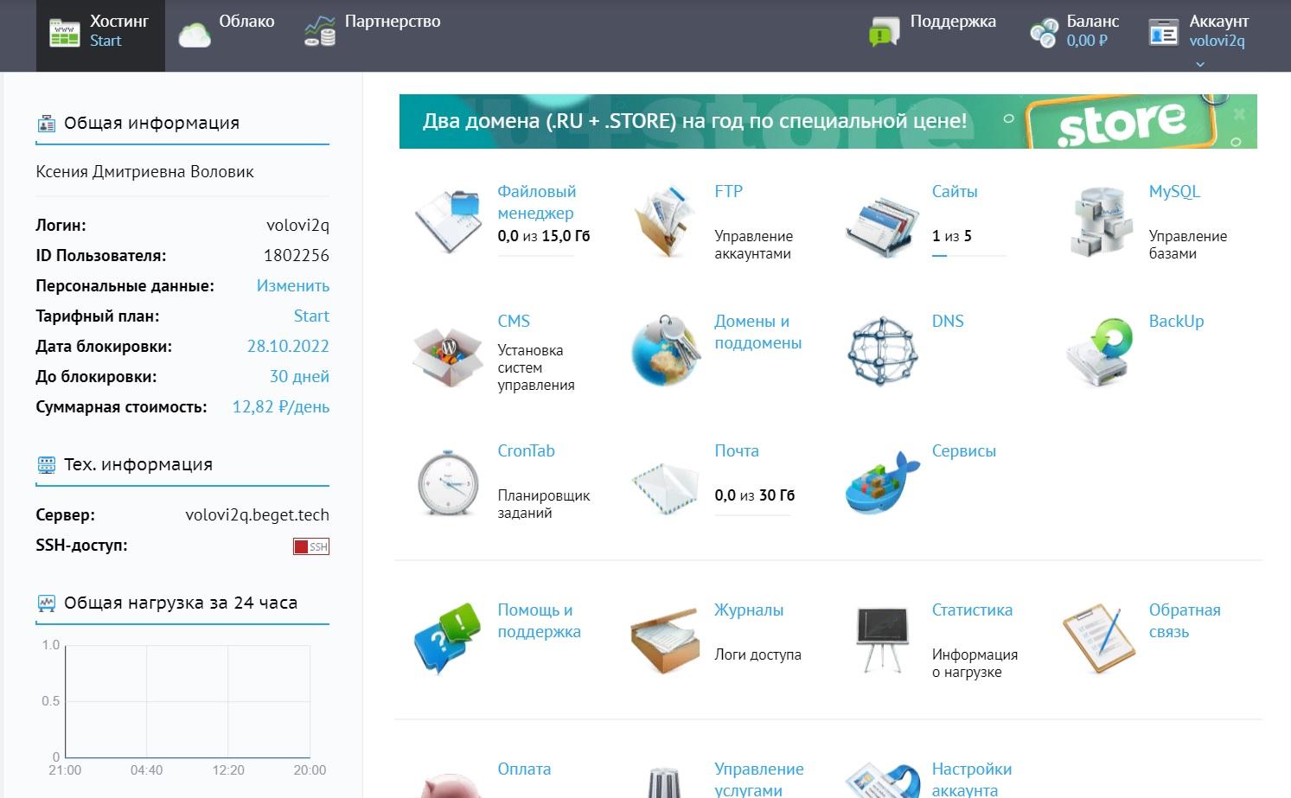Screen dimensions: 1291x798
Task: Open the BackUp title link
Action: [1176, 321]
